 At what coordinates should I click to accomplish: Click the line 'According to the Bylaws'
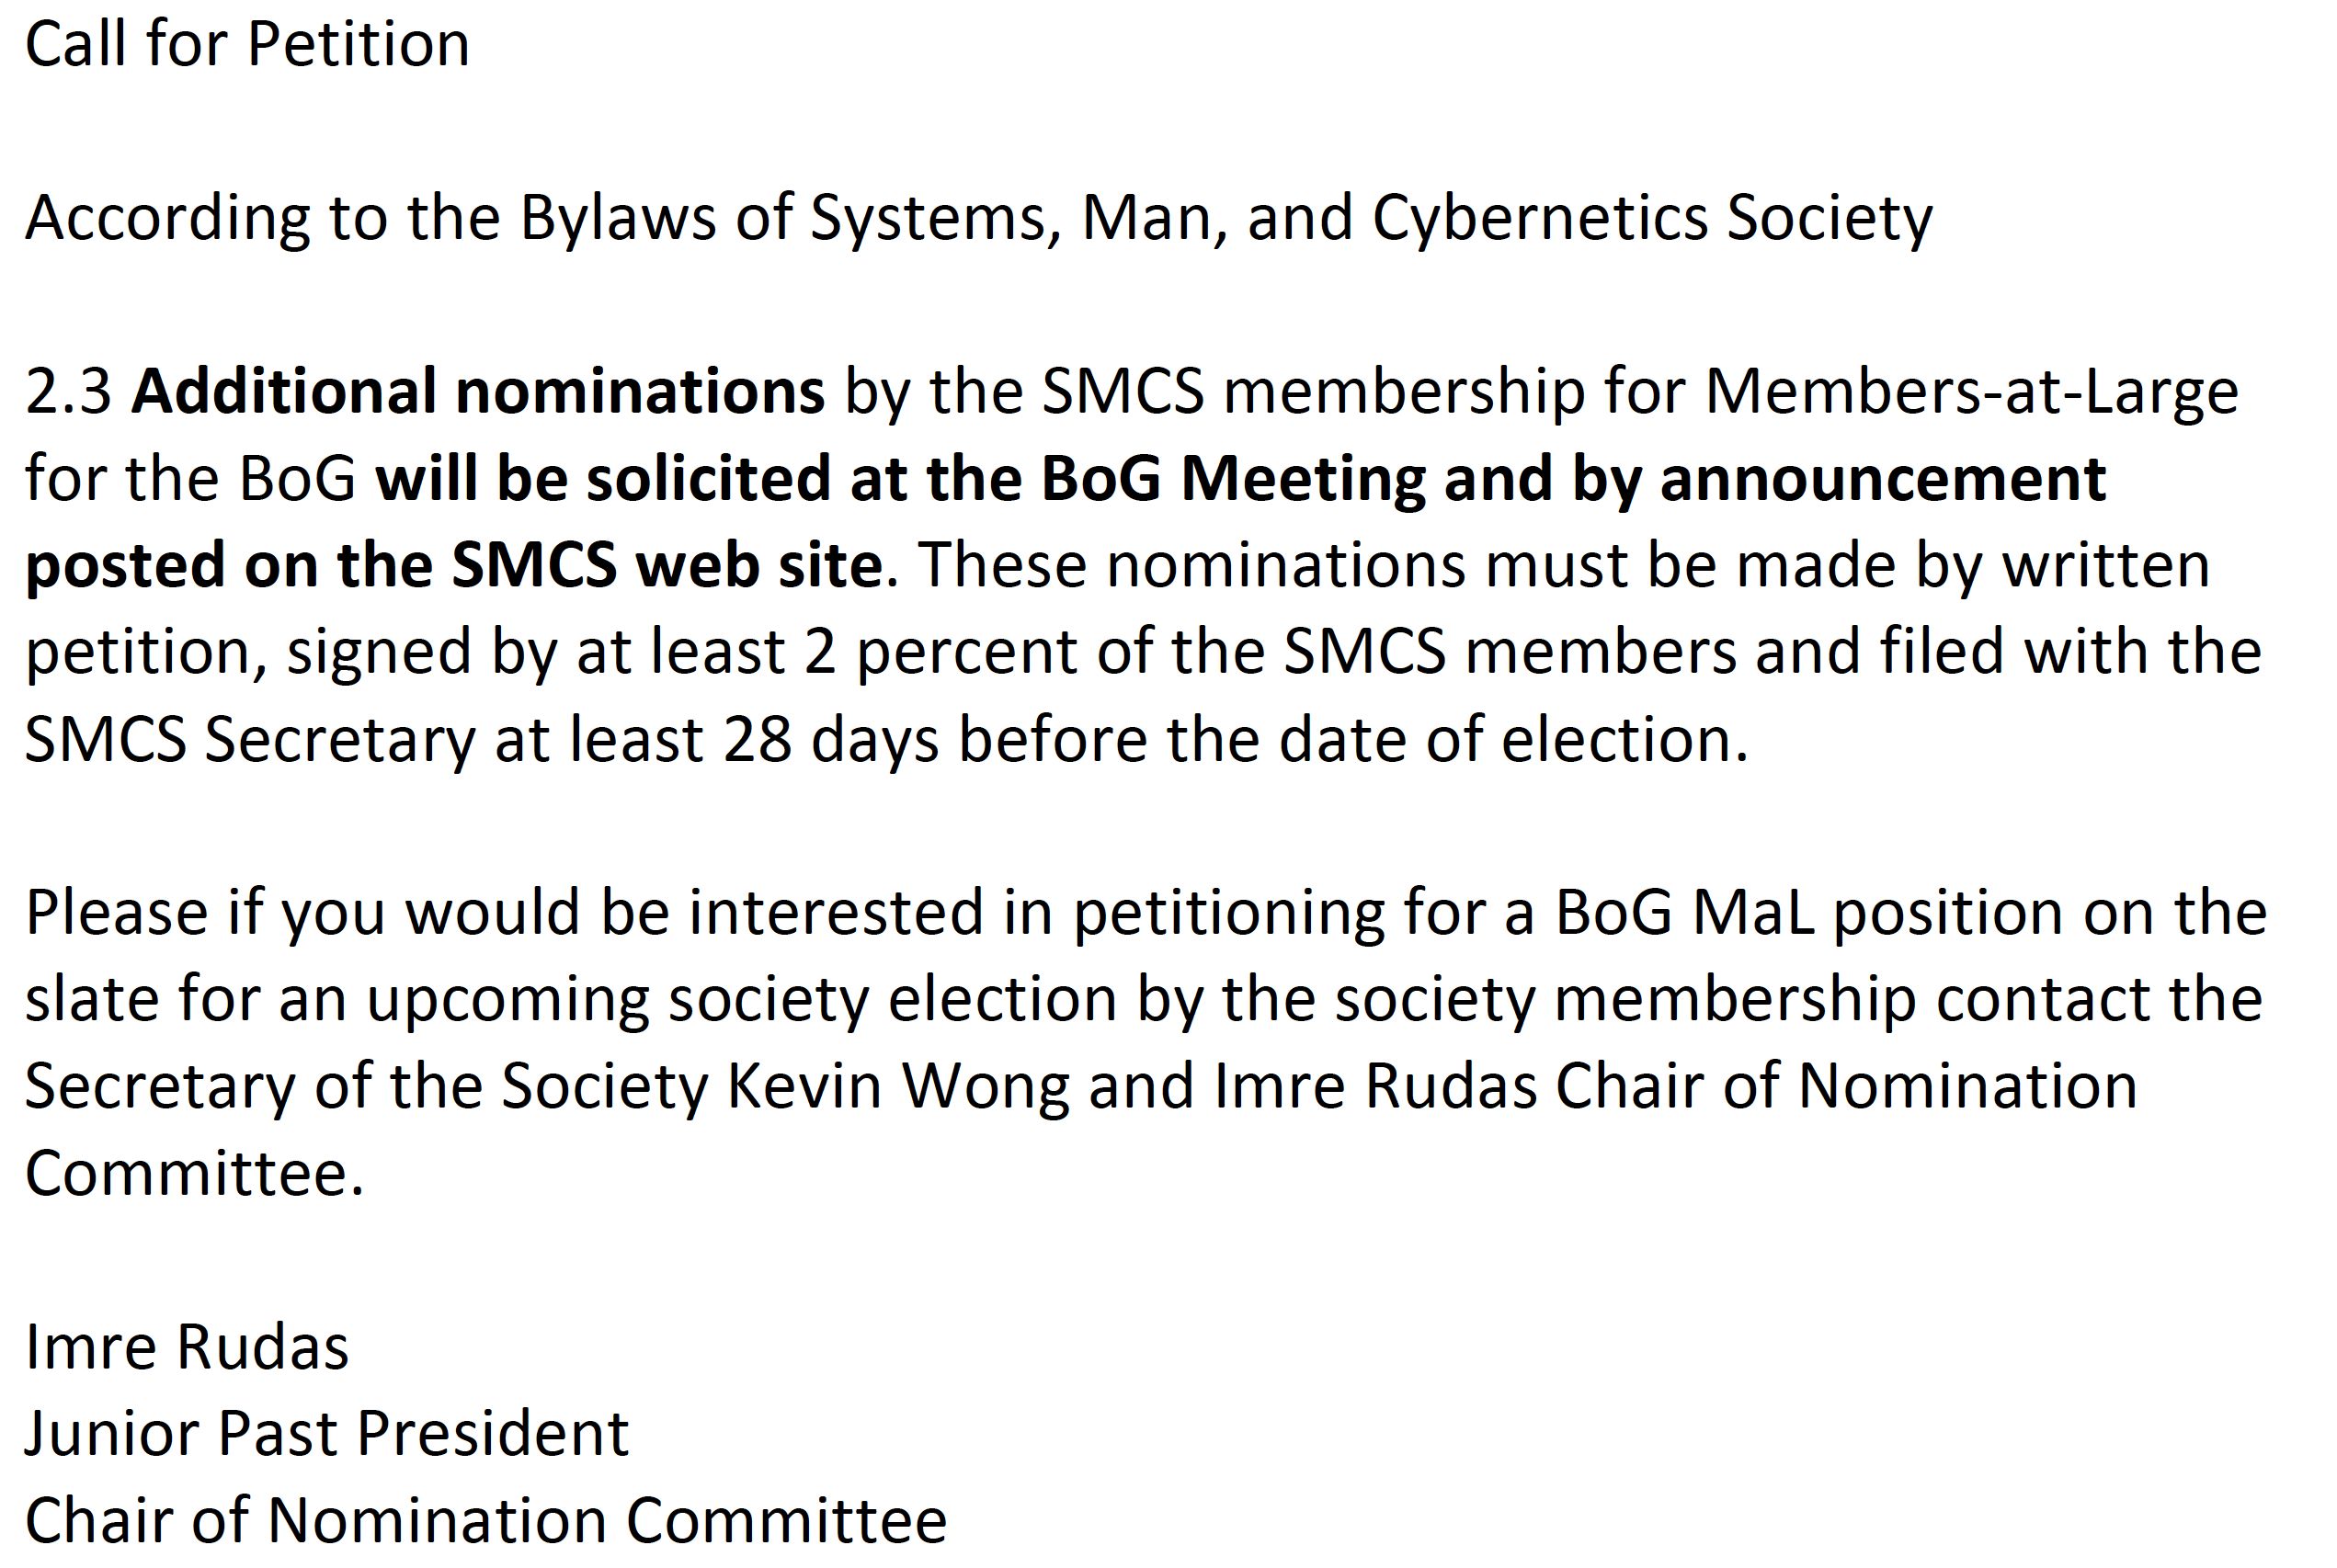(x=978, y=218)
